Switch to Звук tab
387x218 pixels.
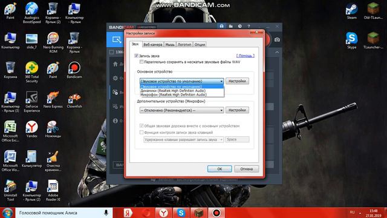click(135, 44)
